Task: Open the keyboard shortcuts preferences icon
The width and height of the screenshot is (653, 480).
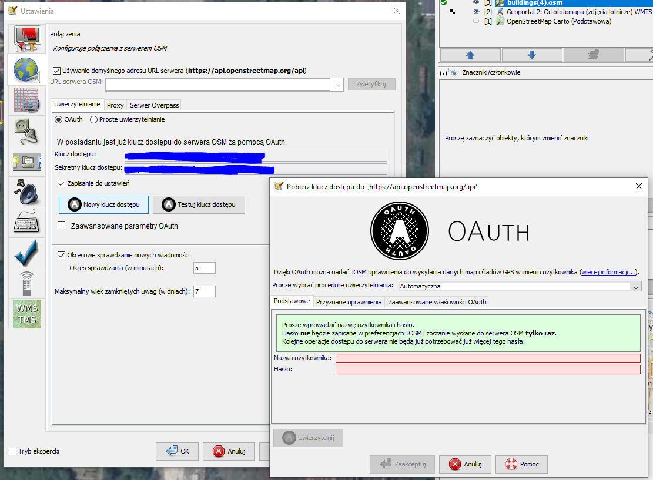Action: (x=26, y=222)
